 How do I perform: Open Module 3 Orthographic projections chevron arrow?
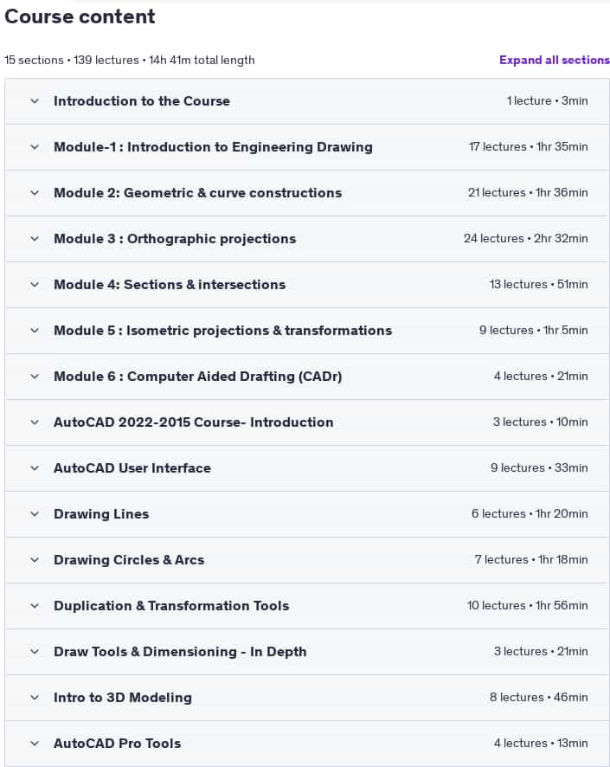click(x=35, y=239)
